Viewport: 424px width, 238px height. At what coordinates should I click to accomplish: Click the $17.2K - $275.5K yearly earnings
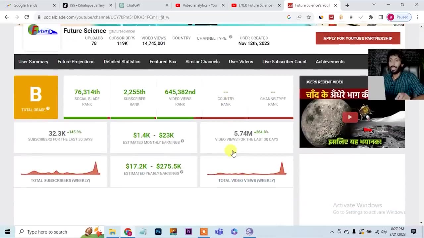153,166
